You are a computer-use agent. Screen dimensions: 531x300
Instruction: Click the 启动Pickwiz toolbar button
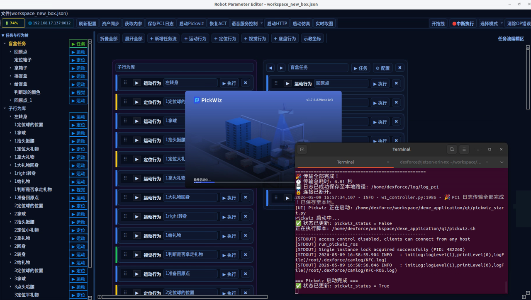point(192,24)
